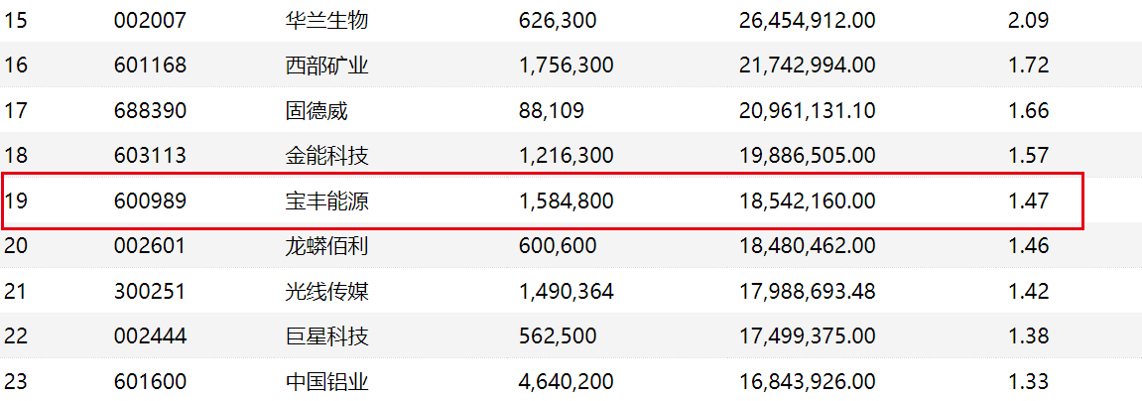Click stock code 601168
Screen dimensions: 1142x401
pos(150,66)
